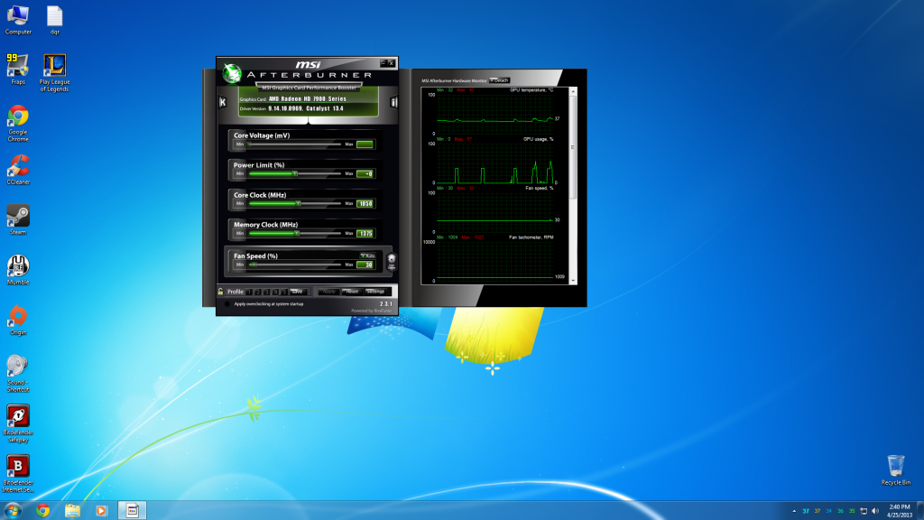Click the Afterburner taskbar button

[132, 511]
